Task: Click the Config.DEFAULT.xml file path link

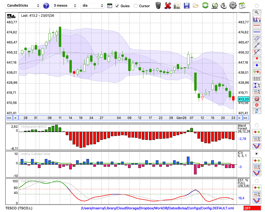Action: (157, 208)
